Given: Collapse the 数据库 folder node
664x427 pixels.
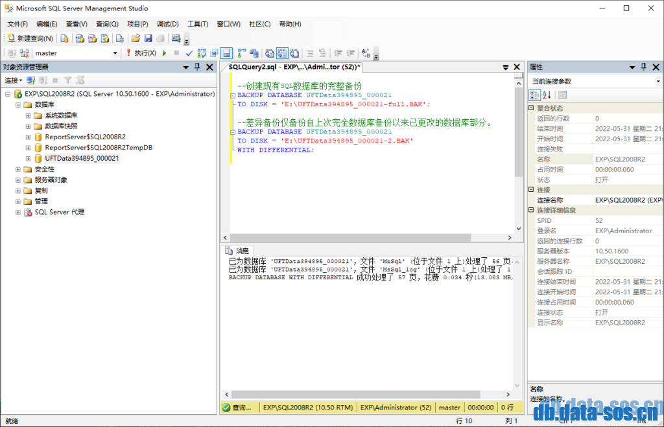Looking at the screenshot, I should click(x=18, y=104).
